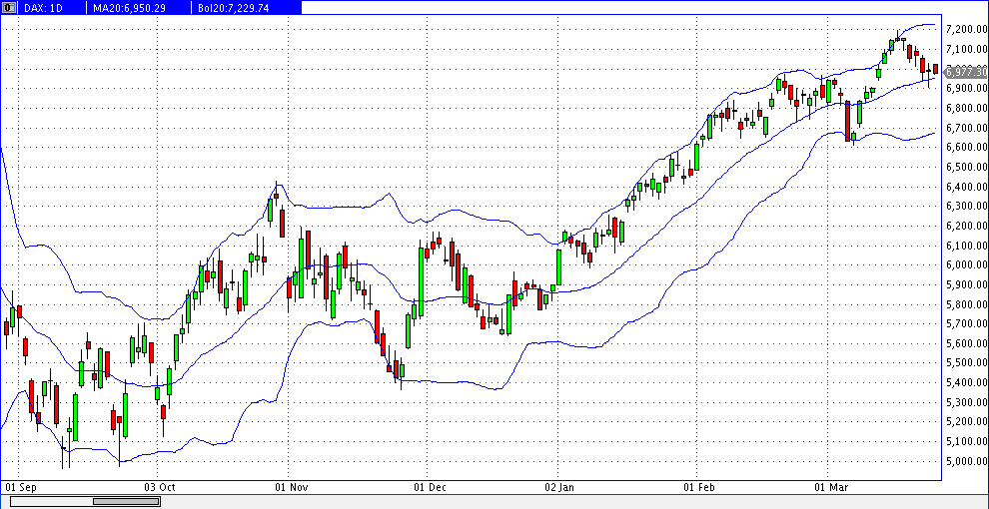Image resolution: width=989 pixels, height=509 pixels.
Task: Click the 5,800.00 price axis label
Action: click(x=966, y=304)
